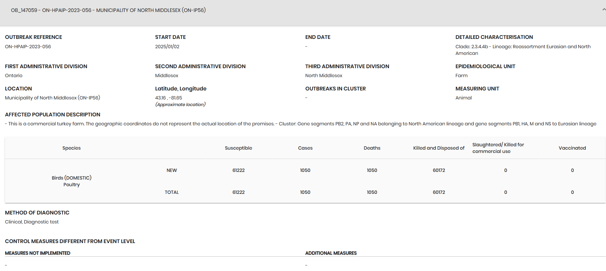Collapse the outbreak panel using the chevron arrow
Screen dimensions: 606x271
(604, 10)
